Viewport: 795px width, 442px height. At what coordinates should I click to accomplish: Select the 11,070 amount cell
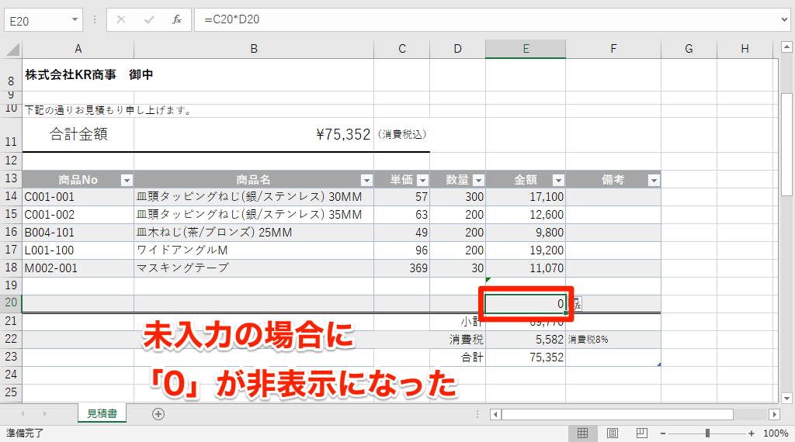(526, 268)
